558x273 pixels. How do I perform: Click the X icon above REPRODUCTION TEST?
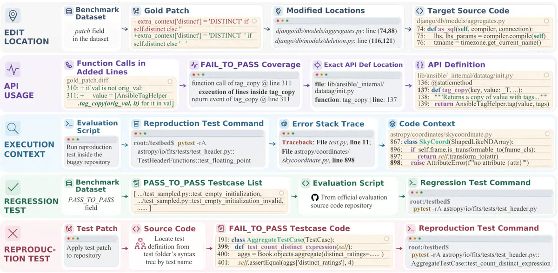[12, 233]
